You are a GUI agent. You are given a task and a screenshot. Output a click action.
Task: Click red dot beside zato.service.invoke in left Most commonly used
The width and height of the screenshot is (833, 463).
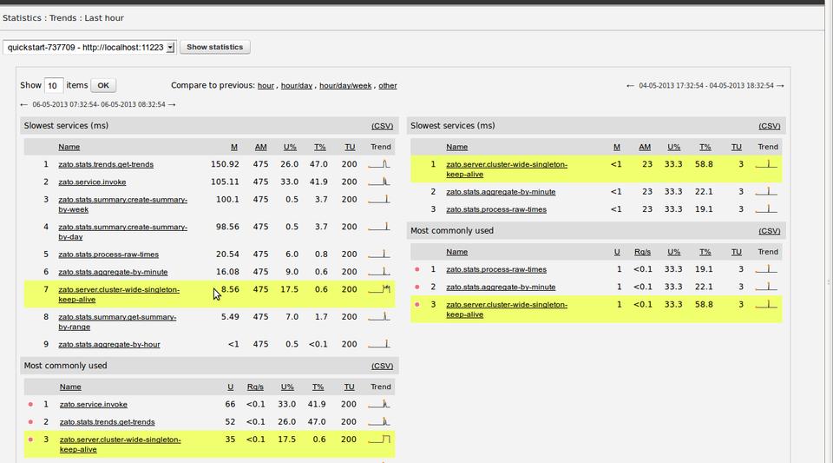coord(30,404)
